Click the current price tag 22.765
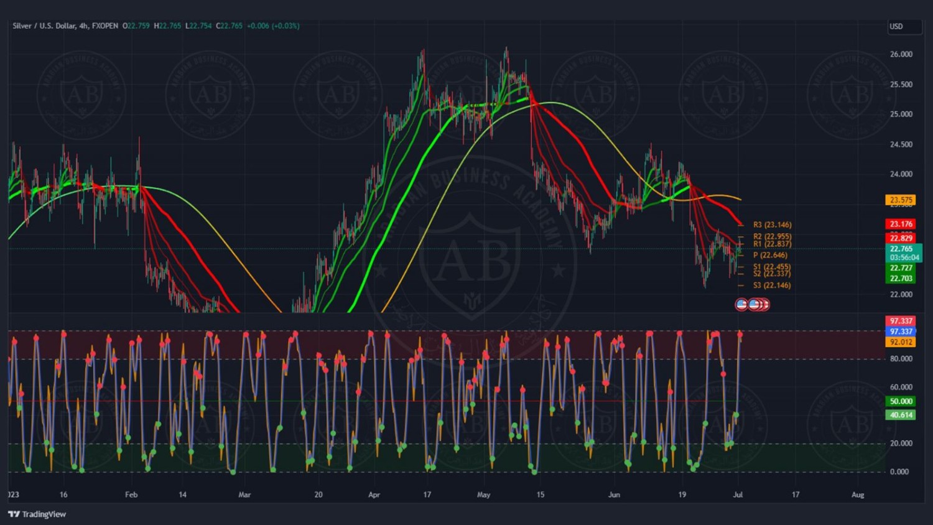Screen dimensions: 933x525 pos(901,249)
